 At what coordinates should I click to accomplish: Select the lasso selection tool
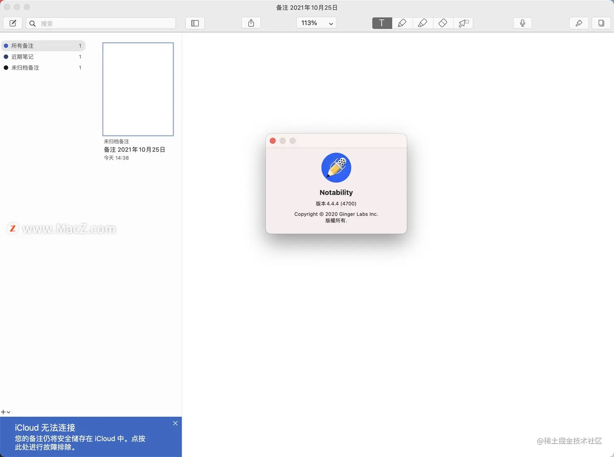pyautogui.click(x=463, y=23)
